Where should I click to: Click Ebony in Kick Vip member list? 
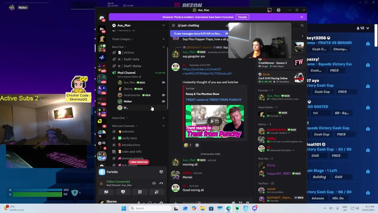(281, 165)
